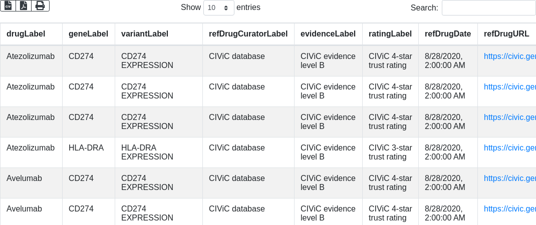The image size is (536, 225).
Task: Open the first row's civic URL link
Action: click(509, 56)
